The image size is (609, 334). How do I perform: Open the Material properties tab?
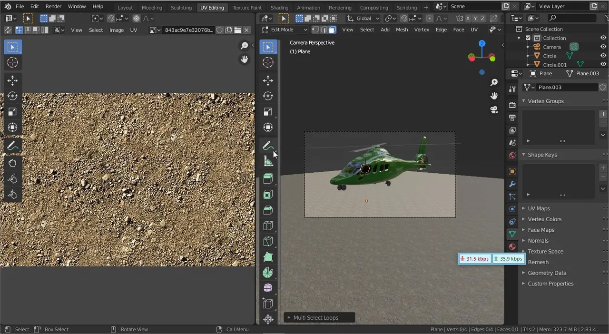[x=512, y=246]
